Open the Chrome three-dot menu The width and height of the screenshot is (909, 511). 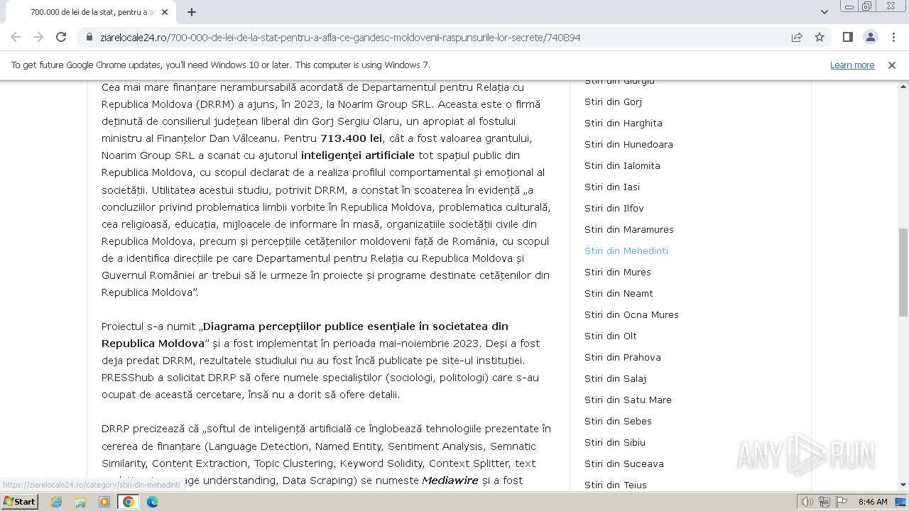[893, 37]
